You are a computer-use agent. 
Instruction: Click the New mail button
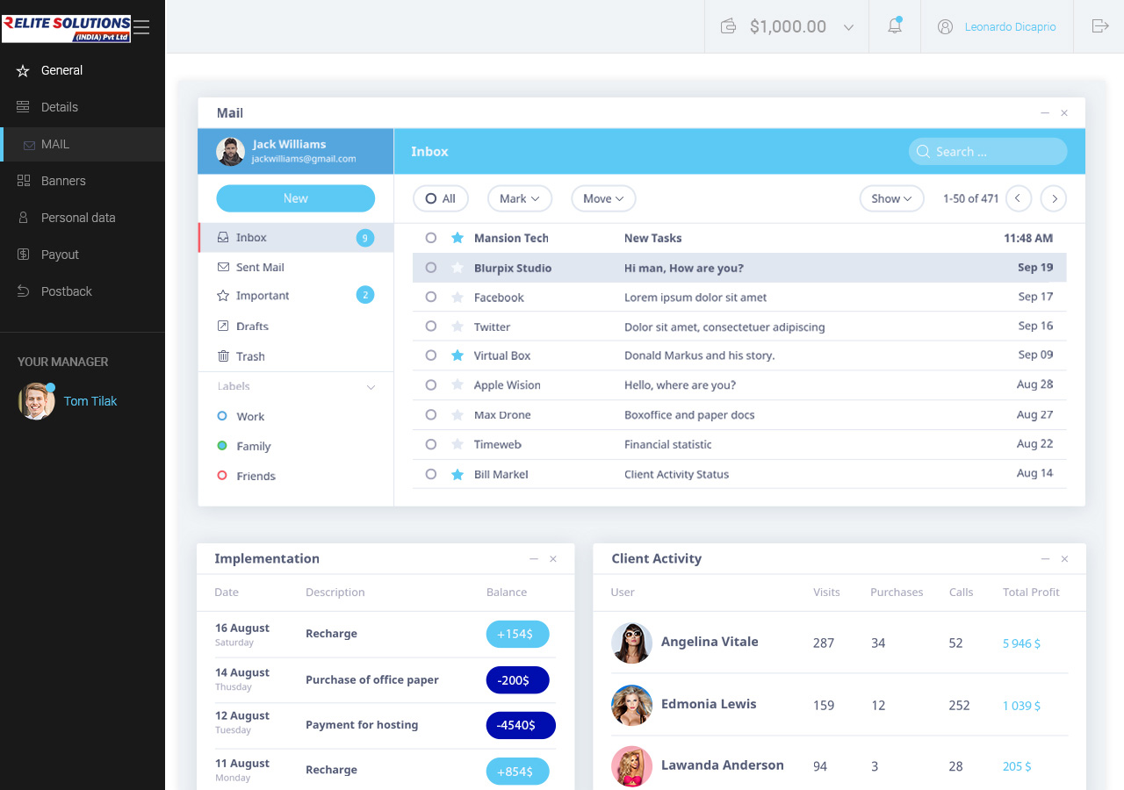pyautogui.click(x=295, y=198)
